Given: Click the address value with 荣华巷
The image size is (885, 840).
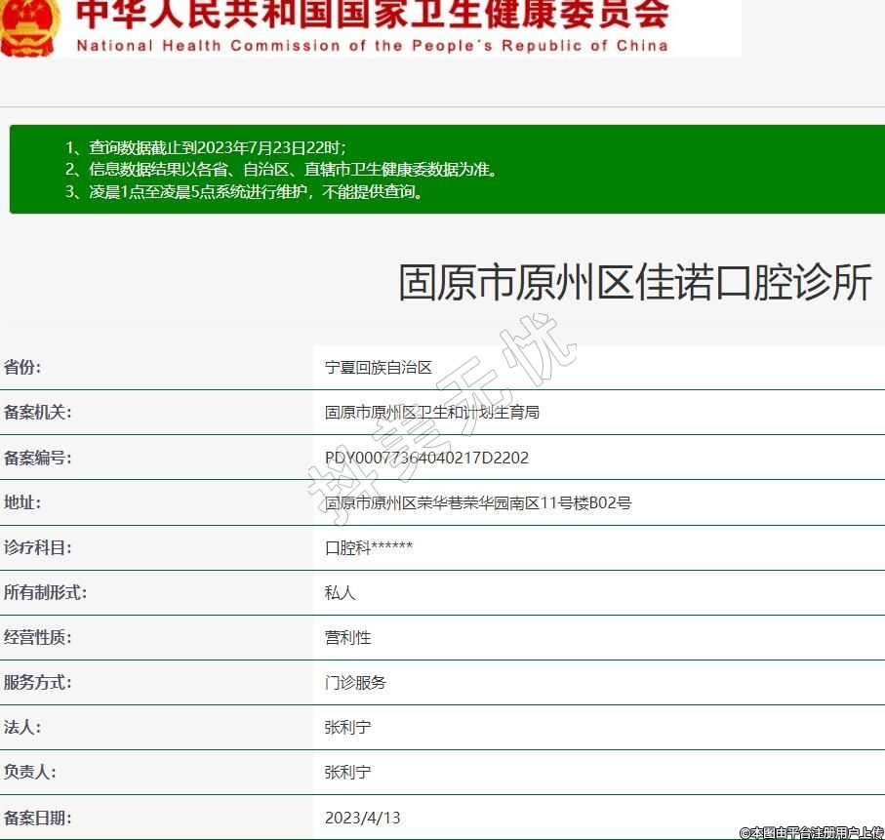Looking at the screenshot, I should click(x=477, y=503).
